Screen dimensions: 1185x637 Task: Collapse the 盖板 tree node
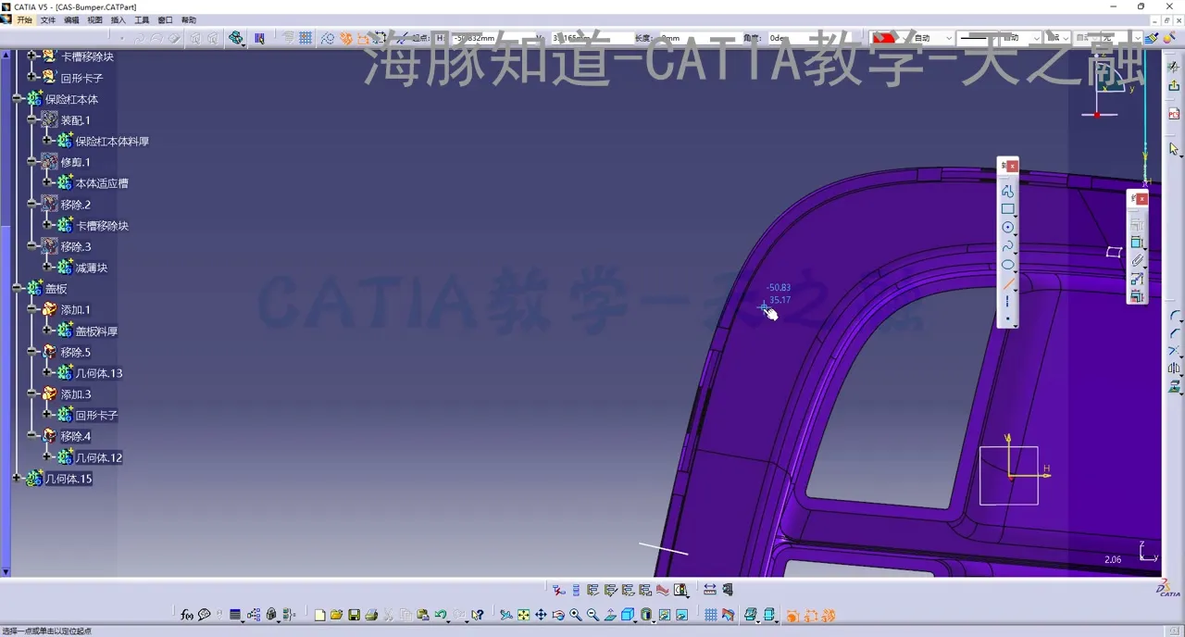coord(17,289)
